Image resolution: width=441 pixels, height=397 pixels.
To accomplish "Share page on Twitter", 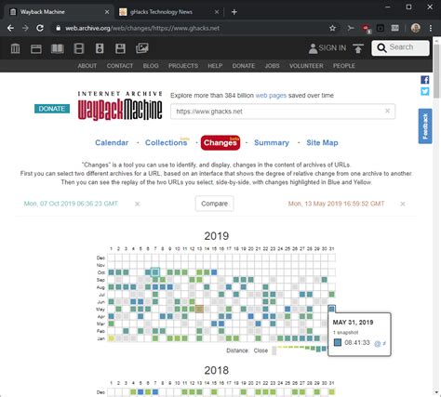I will click(425, 91).
